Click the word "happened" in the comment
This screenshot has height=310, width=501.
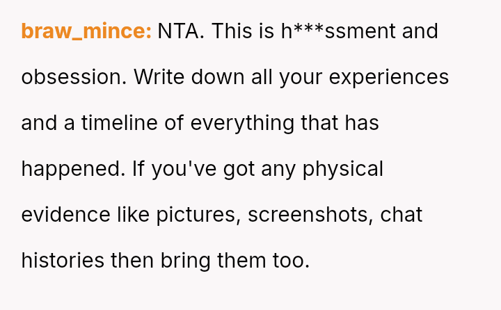tap(71, 169)
